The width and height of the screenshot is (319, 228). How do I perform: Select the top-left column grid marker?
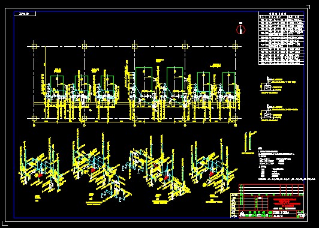(34, 46)
